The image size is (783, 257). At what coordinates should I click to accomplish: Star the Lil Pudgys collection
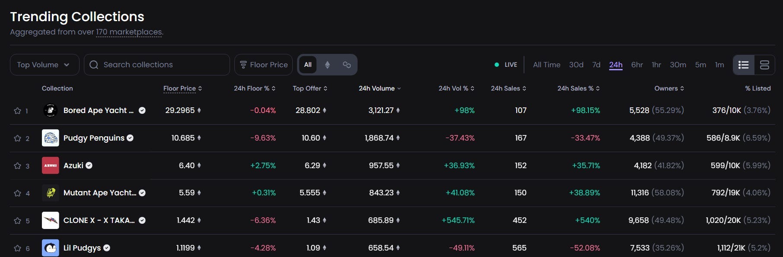17,248
